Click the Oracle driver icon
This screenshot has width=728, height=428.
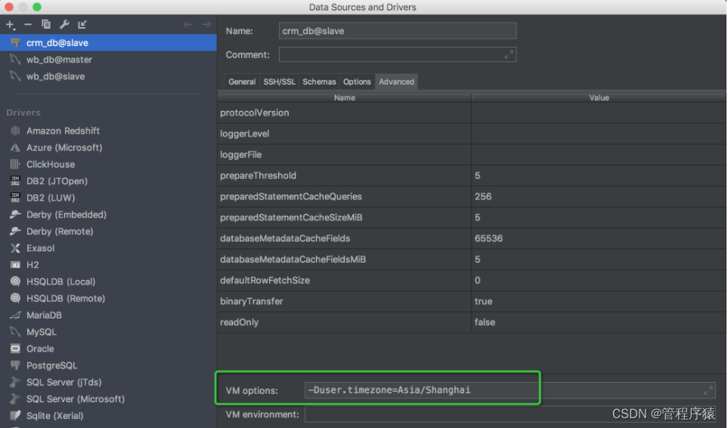(x=15, y=348)
